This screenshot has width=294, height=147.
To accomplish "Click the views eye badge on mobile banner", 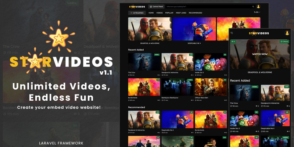I will pyautogui.click(x=233, y=42).
